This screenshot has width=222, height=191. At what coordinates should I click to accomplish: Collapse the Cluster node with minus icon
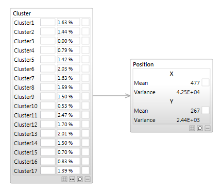point(88,179)
